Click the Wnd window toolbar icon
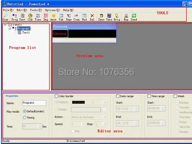The image size is (192, 144). coord(84,17)
